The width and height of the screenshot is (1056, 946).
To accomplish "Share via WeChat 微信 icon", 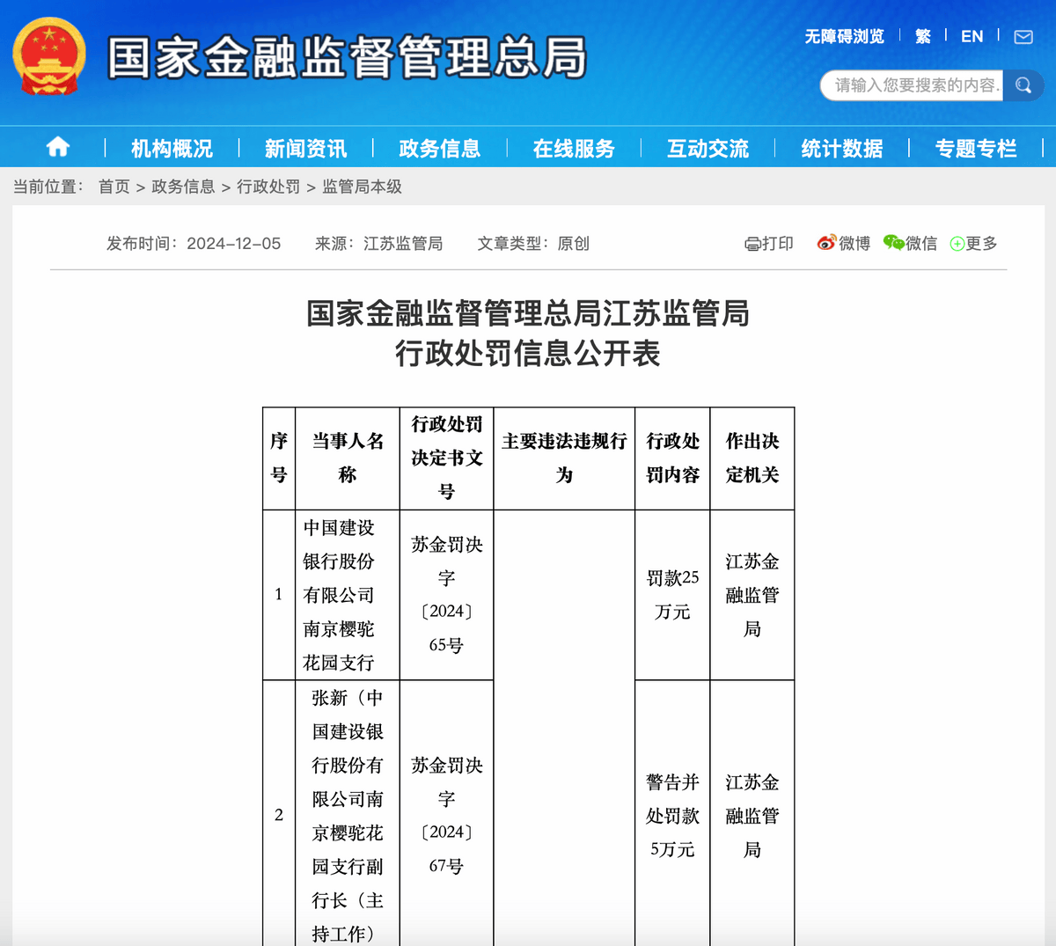I will [910, 244].
